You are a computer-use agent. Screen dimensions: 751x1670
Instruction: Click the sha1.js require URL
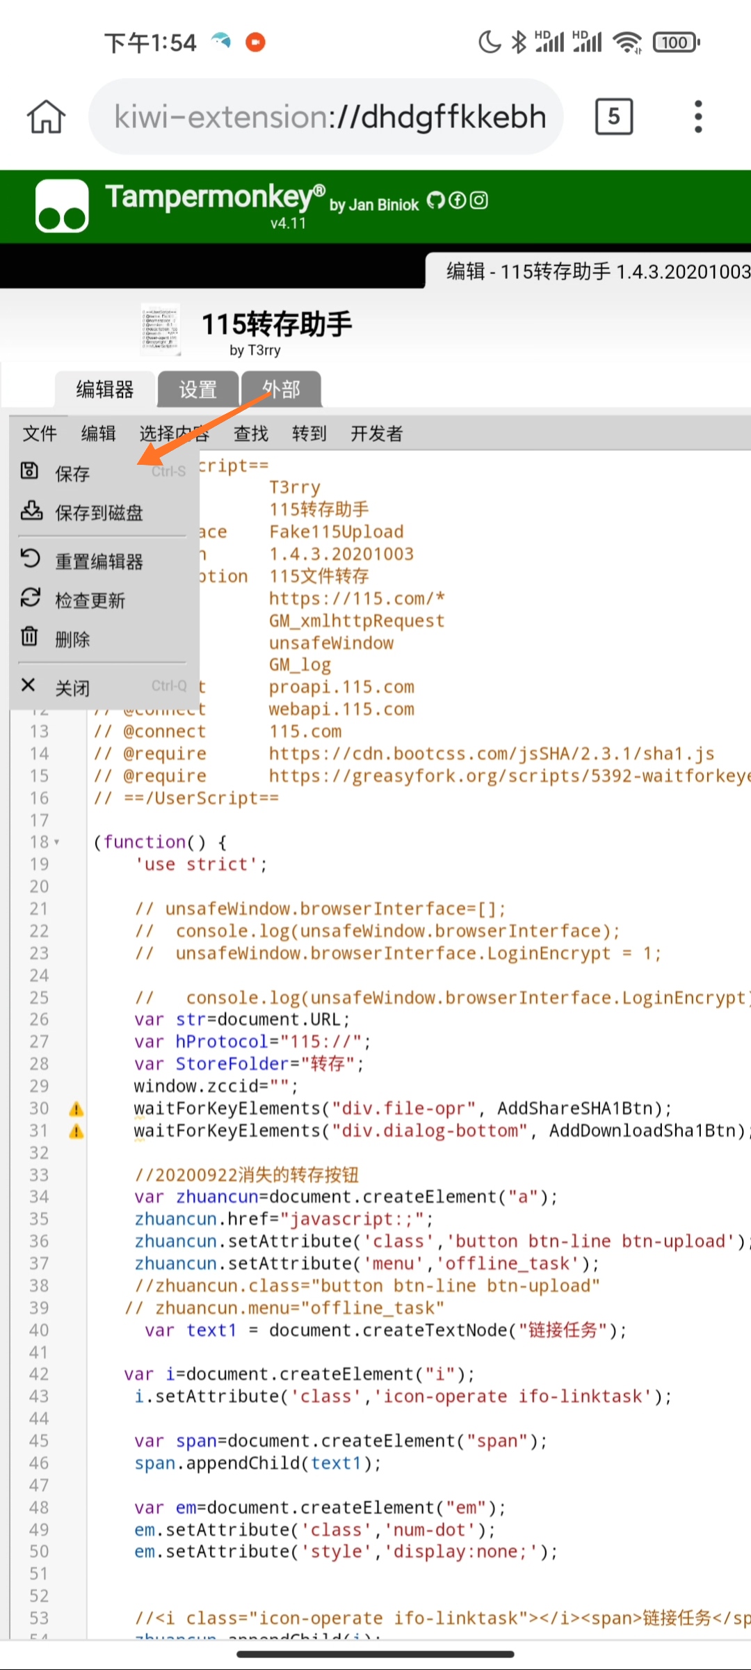pyautogui.click(x=492, y=754)
